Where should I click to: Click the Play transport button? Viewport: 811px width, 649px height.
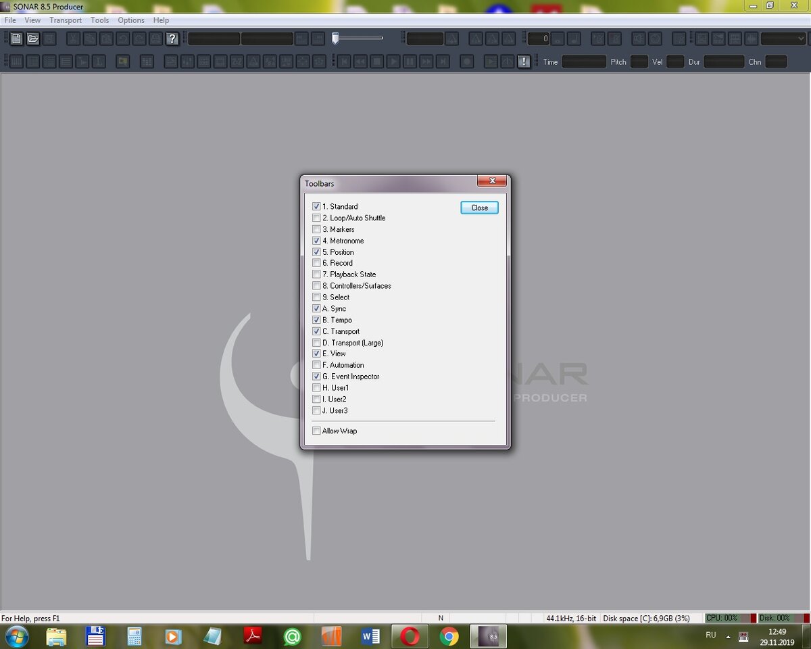click(x=393, y=62)
